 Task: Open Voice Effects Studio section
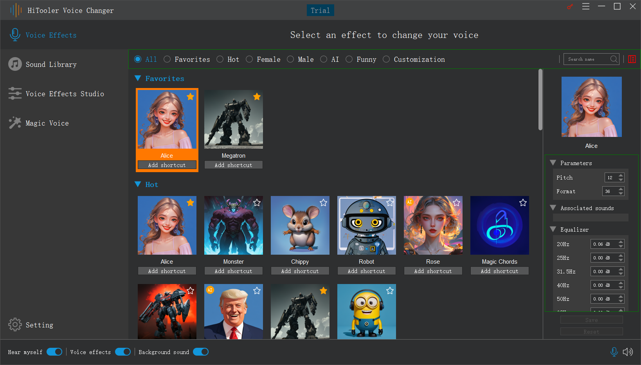tap(65, 94)
